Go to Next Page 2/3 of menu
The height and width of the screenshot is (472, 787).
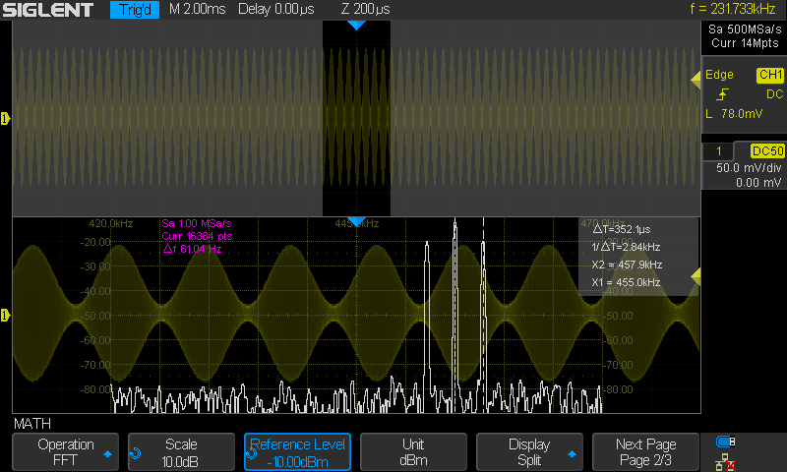646,452
